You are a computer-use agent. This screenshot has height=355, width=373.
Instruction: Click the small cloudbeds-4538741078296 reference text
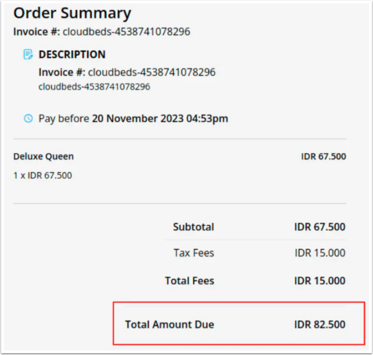[94, 87]
